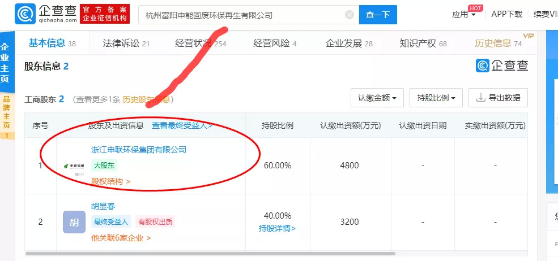Screen dimensions: 558x261
Task: Switch to the 法律诉讼 tab
Action: (126, 43)
